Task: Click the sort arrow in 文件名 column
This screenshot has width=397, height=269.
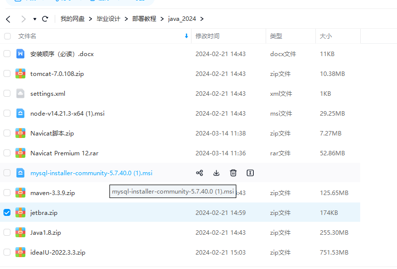Action: tap(187, 36)
